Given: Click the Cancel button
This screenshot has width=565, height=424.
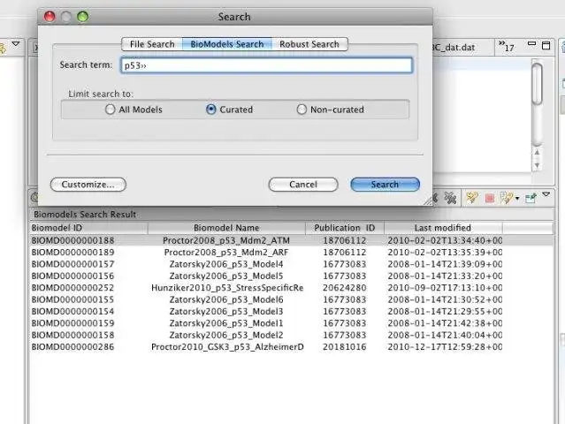Looking at the screenshot, I should tap(303, 185).
